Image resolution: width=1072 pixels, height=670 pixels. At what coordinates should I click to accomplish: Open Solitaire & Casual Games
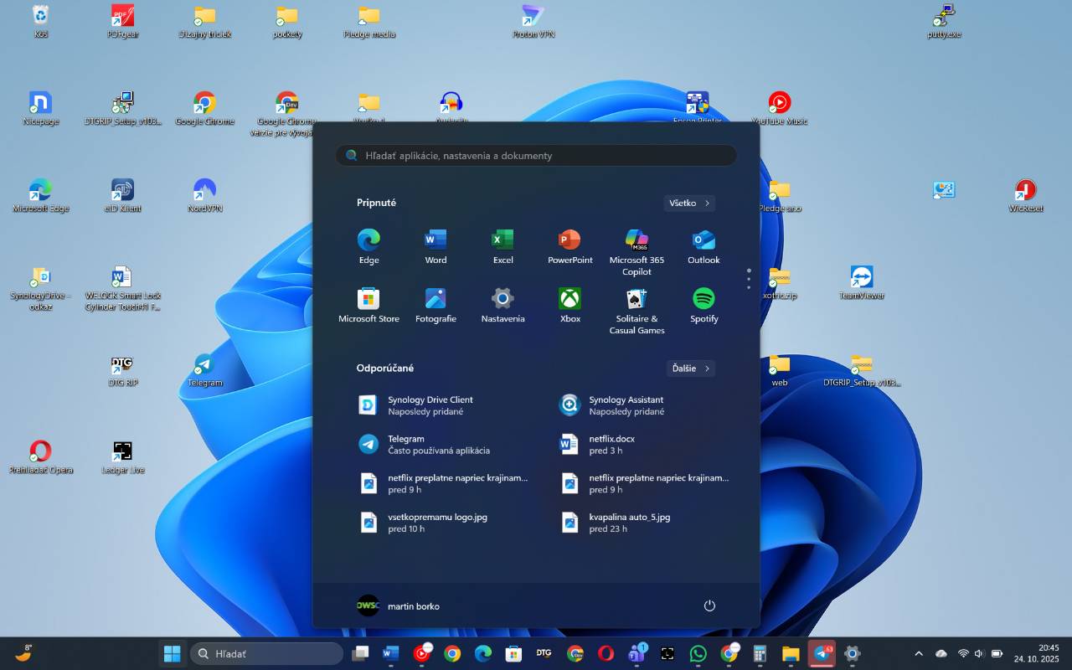click(x=636, y=311)
